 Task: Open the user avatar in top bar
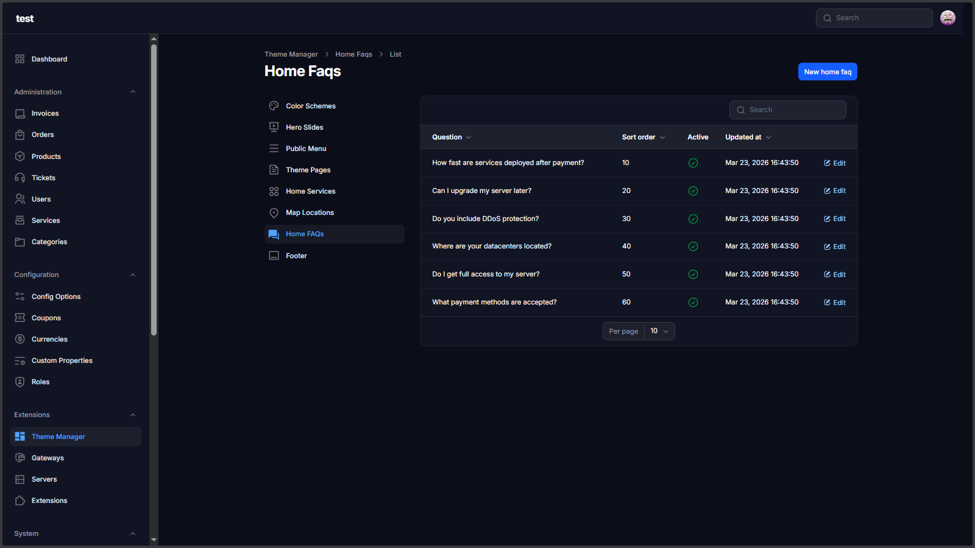tap(948, 18)
